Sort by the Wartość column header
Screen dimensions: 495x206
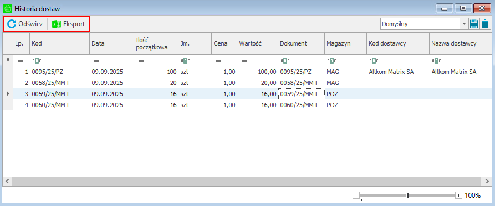[x=257, y=44]
